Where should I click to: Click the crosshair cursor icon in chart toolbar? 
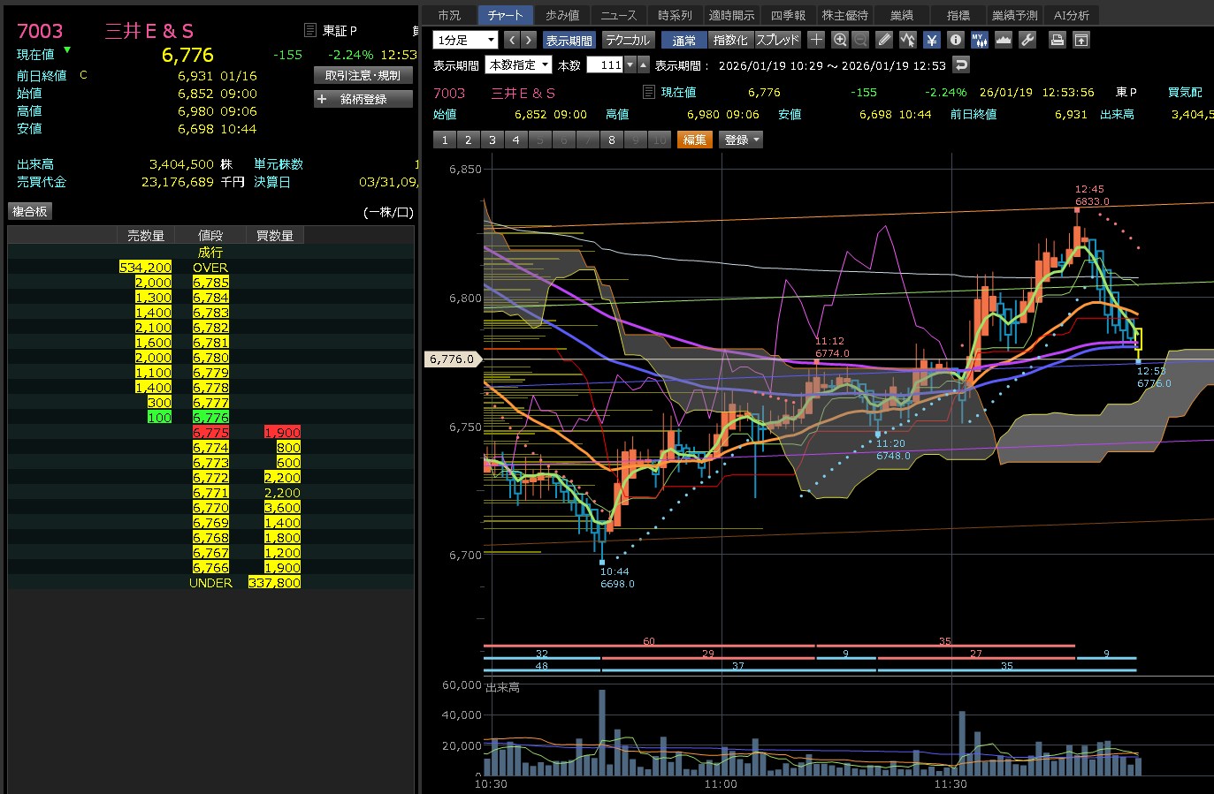point(816,40)
